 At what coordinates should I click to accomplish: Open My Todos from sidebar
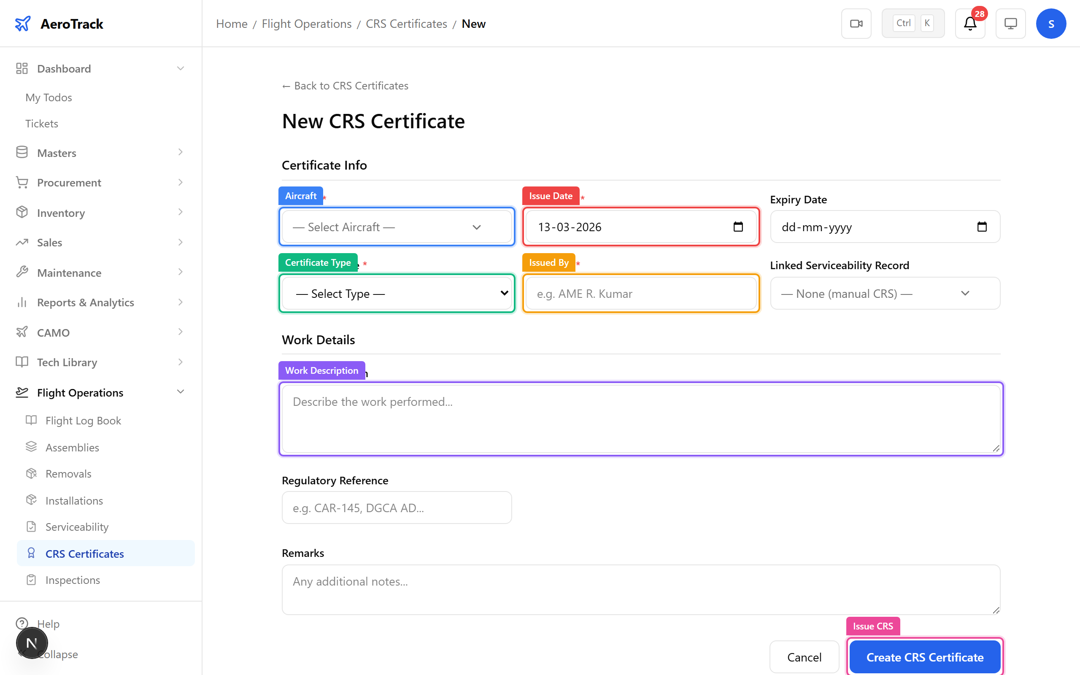point(48,97)
